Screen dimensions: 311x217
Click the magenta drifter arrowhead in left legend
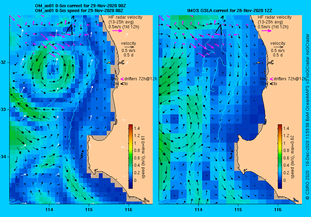[x=122, y=79]
